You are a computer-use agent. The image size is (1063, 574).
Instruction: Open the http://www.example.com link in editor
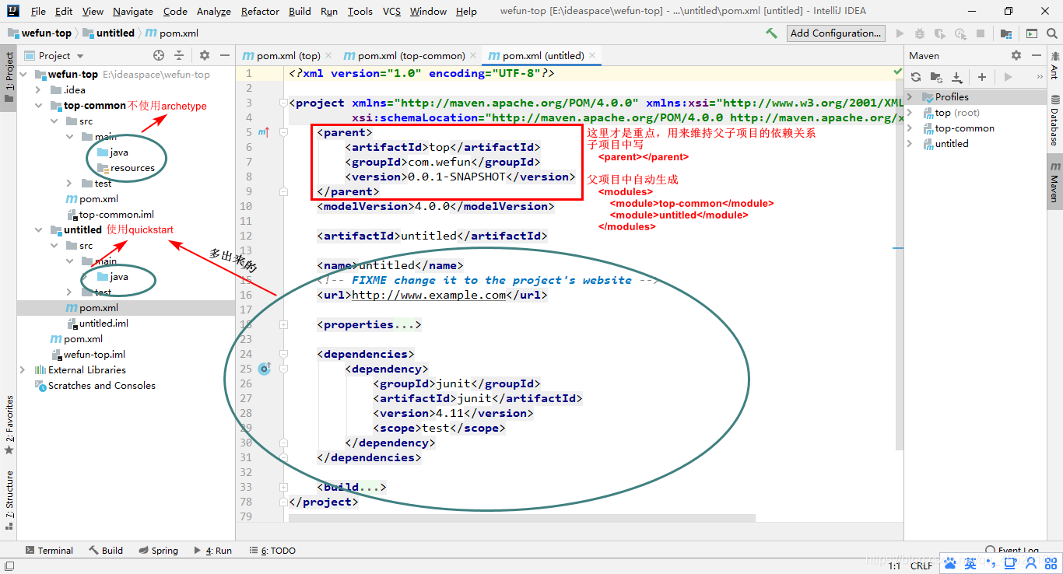(x=429, y=295)
